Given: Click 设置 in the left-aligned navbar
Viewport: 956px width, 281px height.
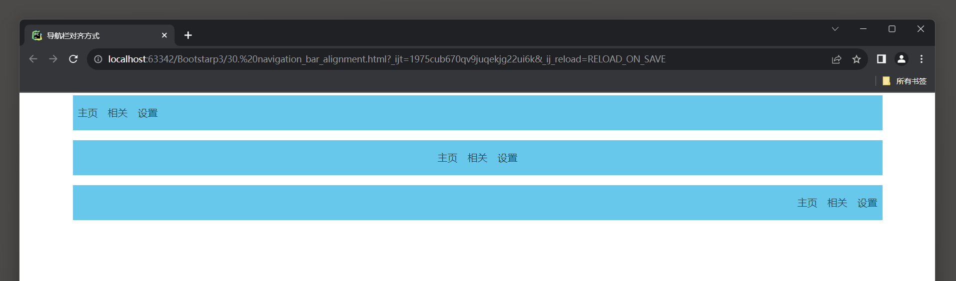Looking at the screenshot, I should [x=148, y=113].
